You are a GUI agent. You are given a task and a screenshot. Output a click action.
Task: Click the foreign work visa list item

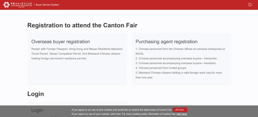[179, 73]
